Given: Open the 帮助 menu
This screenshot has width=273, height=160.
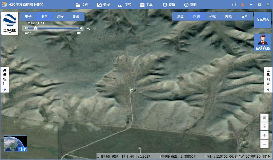Looking at the screenshot, I should [190, 5].
